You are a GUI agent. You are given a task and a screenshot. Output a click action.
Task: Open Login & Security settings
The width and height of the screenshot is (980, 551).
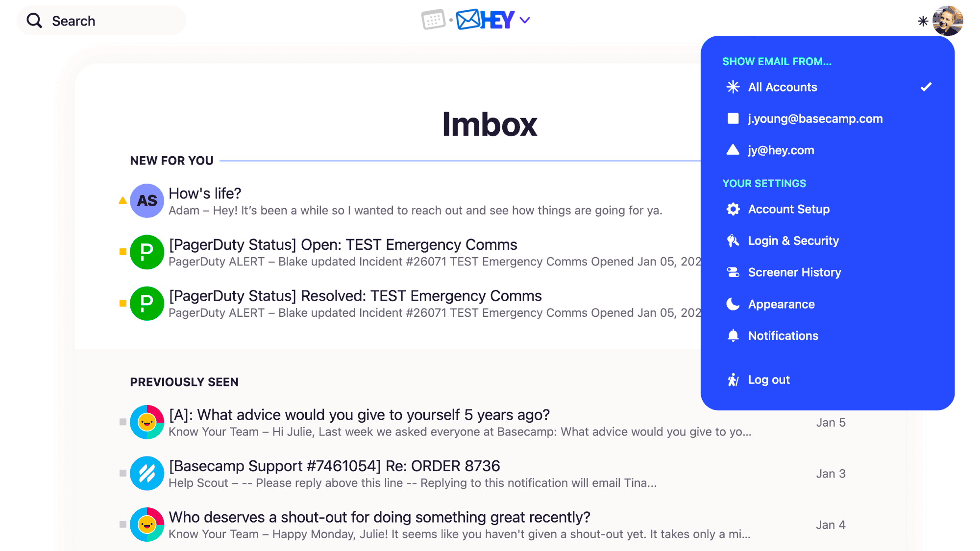(x=794, y=241)
